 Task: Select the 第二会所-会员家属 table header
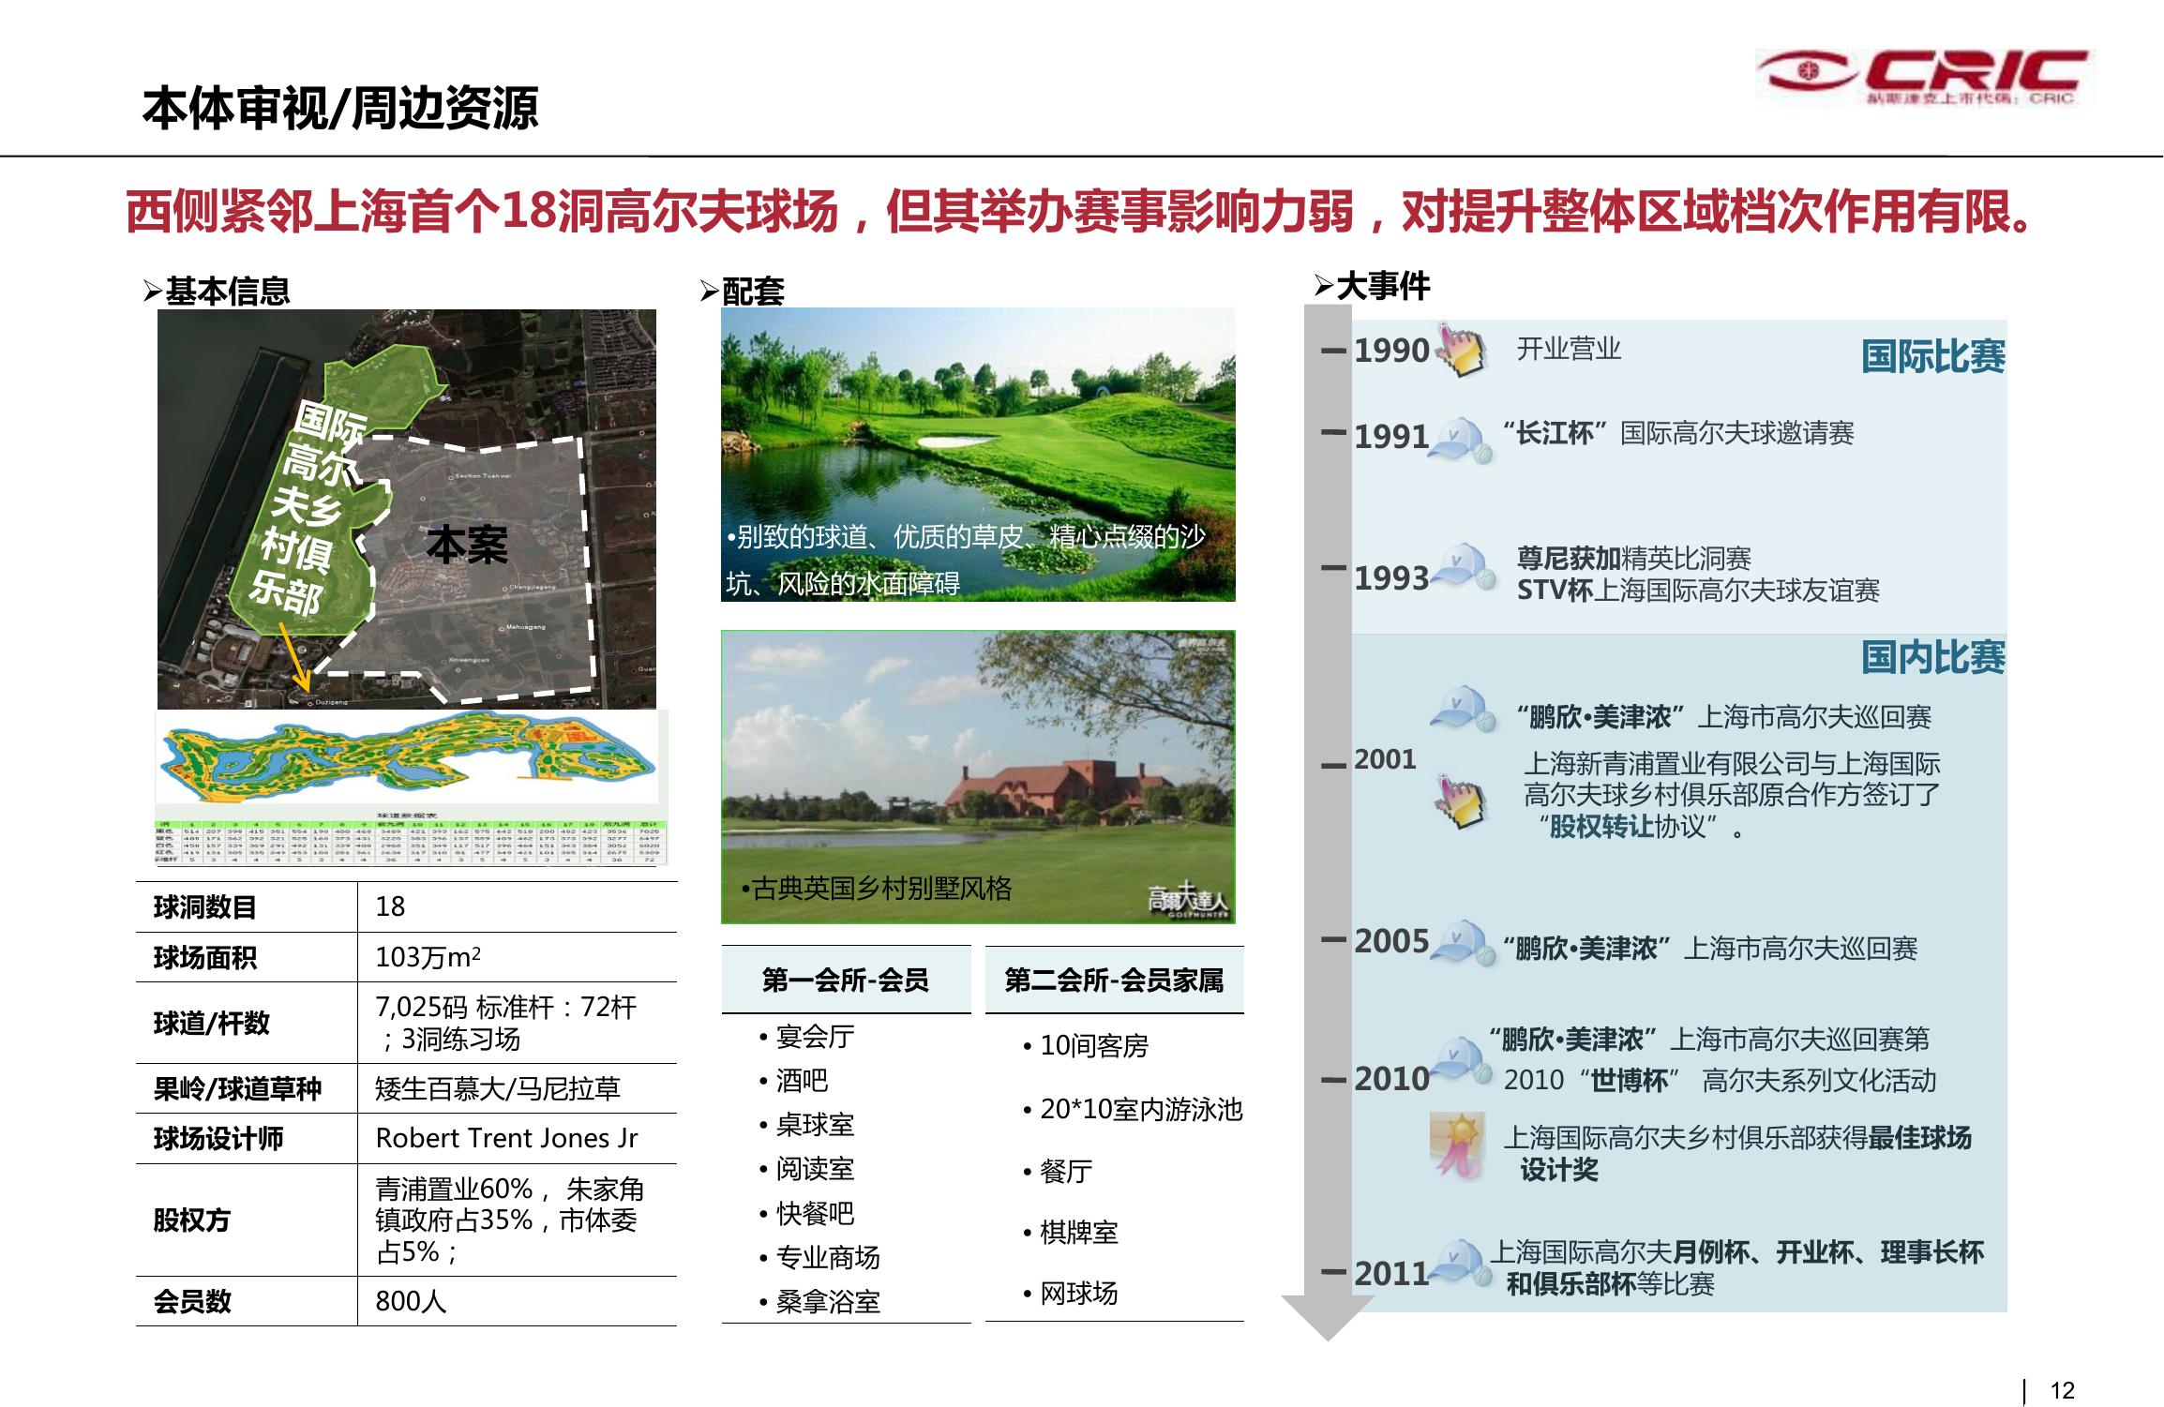(1114, 980)
